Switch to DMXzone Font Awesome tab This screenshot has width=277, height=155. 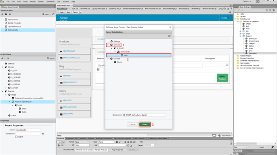tap(122, 138)
